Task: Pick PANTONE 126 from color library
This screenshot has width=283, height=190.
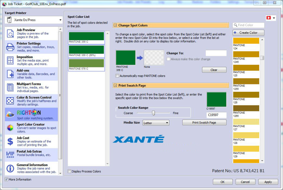Action: pyautogui.click(x=246, y=98)
